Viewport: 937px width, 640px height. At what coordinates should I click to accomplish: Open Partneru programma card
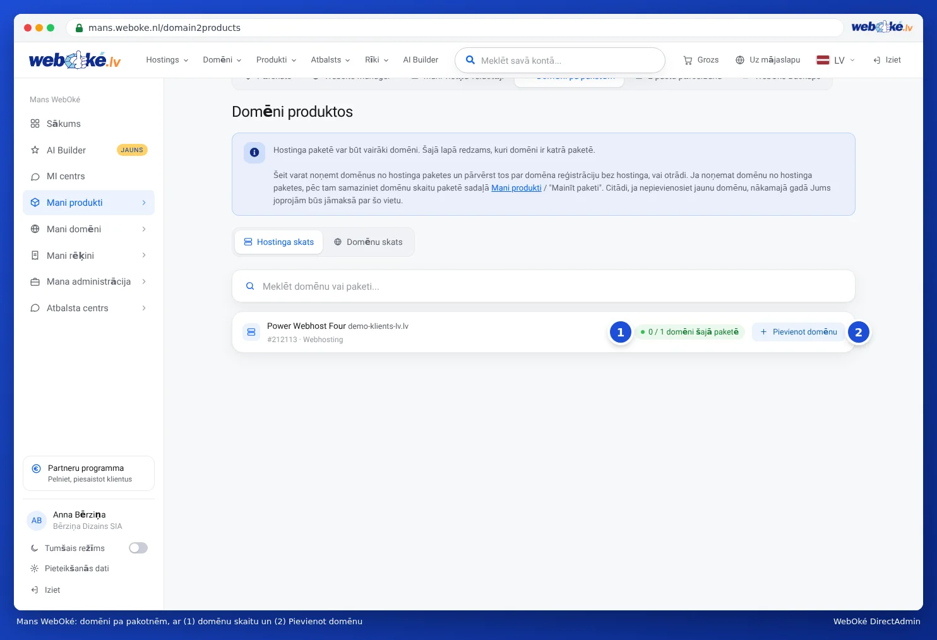[88, 473]
